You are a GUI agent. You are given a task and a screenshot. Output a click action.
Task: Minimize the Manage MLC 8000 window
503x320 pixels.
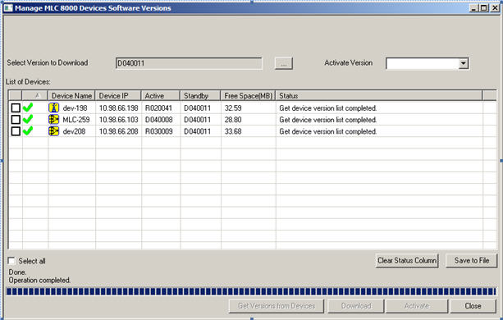tap(473, 8)
